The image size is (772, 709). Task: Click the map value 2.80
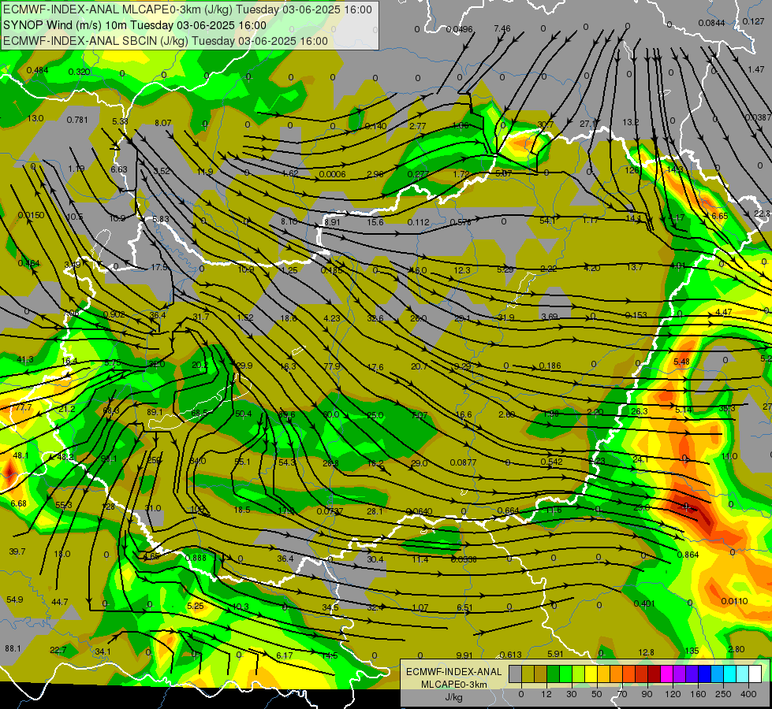pyautogui.click(x=737, y=649)
